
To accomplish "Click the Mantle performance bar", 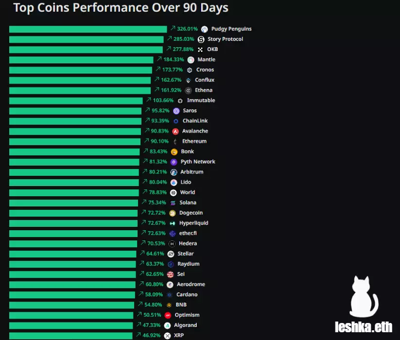I will [x=81, y=60].
